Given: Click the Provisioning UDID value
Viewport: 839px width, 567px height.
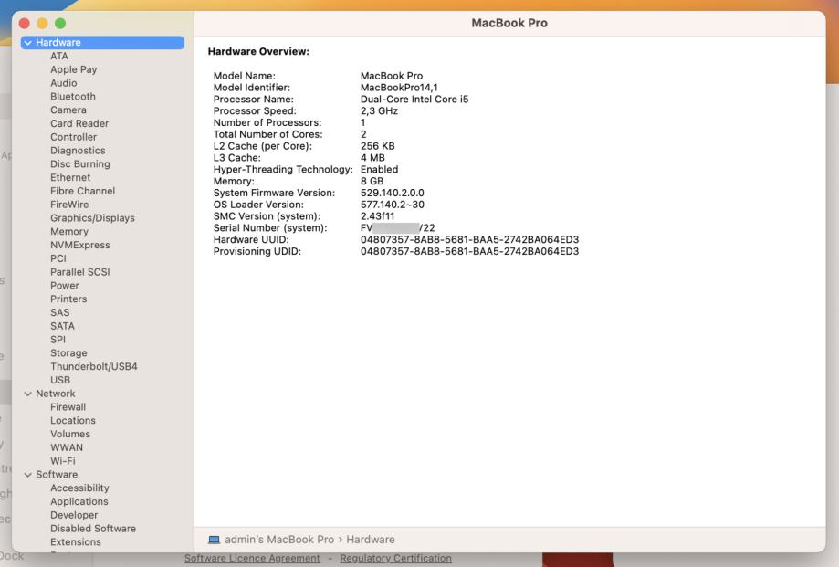Looking at the screenshot, I should (x=469, y=251).
